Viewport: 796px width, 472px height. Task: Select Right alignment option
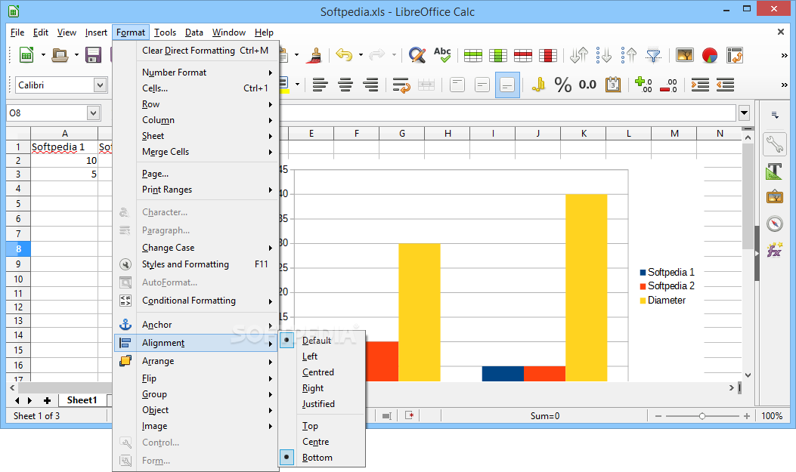[313, 388]
